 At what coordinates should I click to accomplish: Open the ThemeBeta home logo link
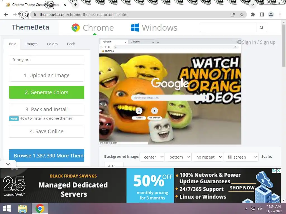click(x=30, y=27)
